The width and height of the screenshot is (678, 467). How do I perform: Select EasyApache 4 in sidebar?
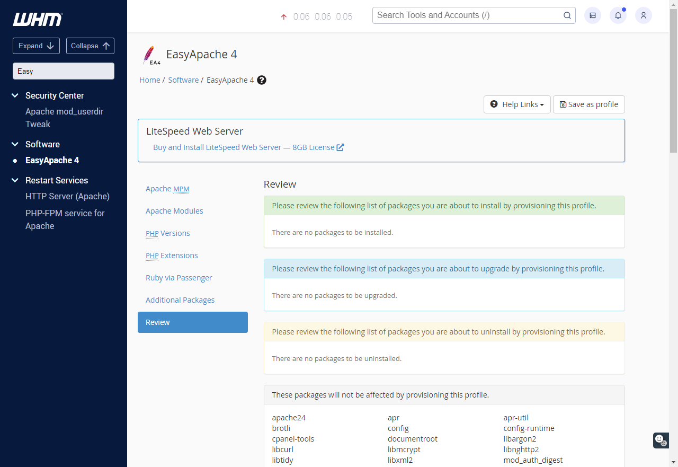[52, 160]
